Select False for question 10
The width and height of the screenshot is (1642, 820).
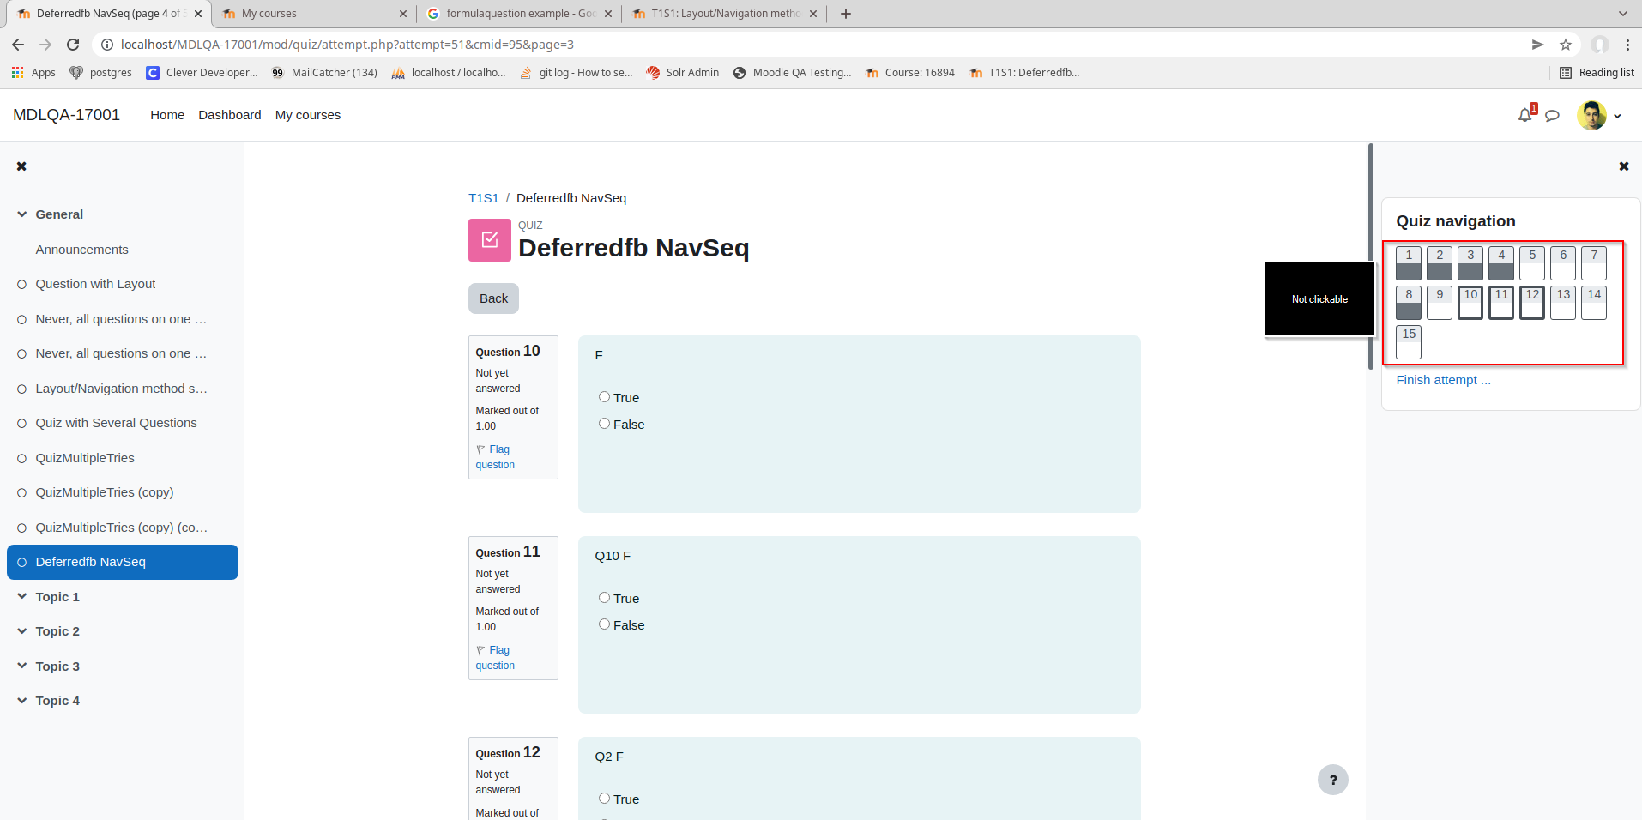604,424
